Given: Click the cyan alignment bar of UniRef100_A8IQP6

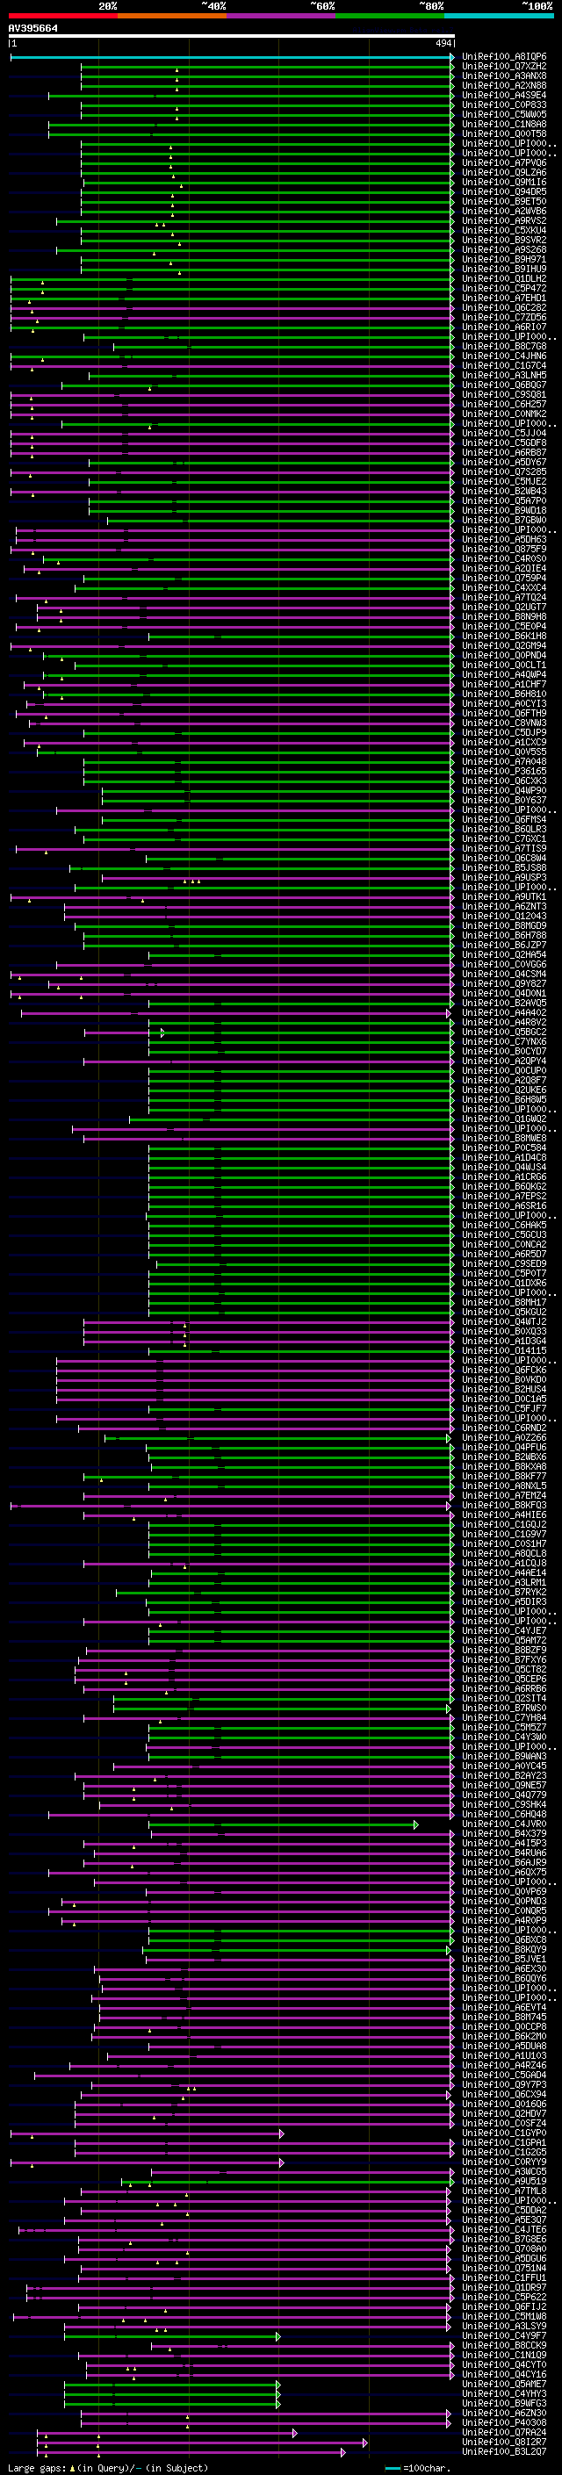Looking at the screenshot, I should (x=232, y=58).
